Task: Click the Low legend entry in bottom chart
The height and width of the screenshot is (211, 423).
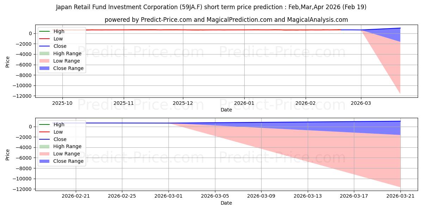Action: (x=51, y=132)
